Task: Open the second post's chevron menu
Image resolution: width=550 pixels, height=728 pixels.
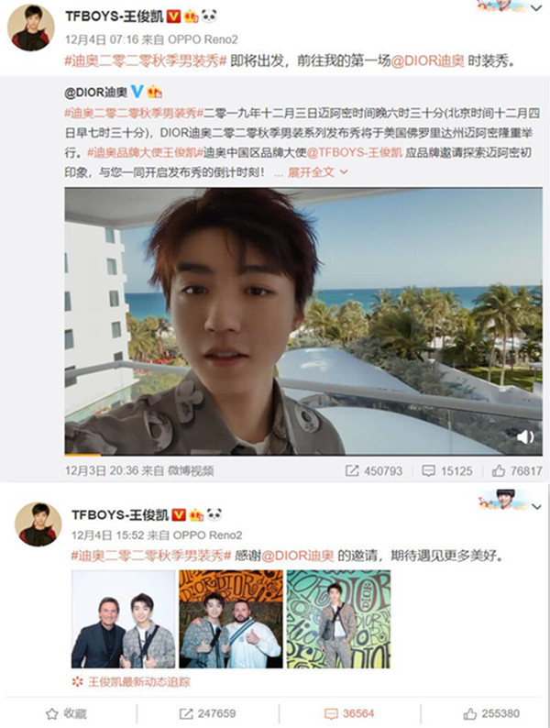Action: [x=536, y=506]
